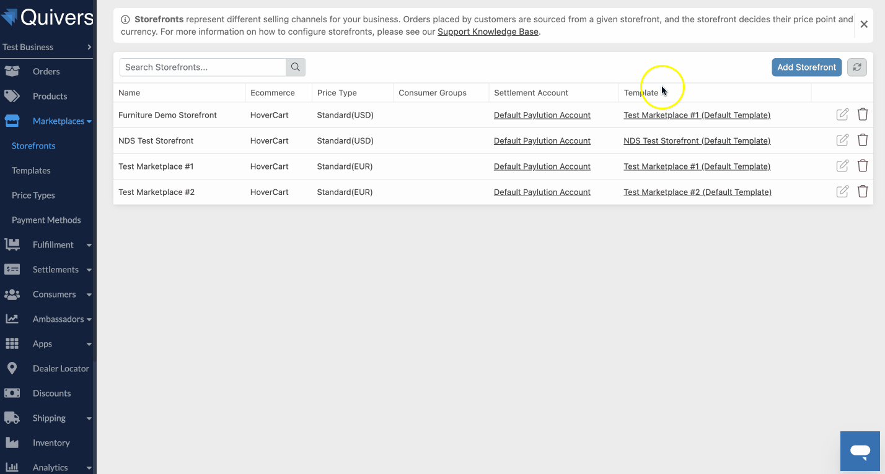This screenshot has width=885, height=474.
Task: Click the Add Storefront button
Action: (807, 67)
